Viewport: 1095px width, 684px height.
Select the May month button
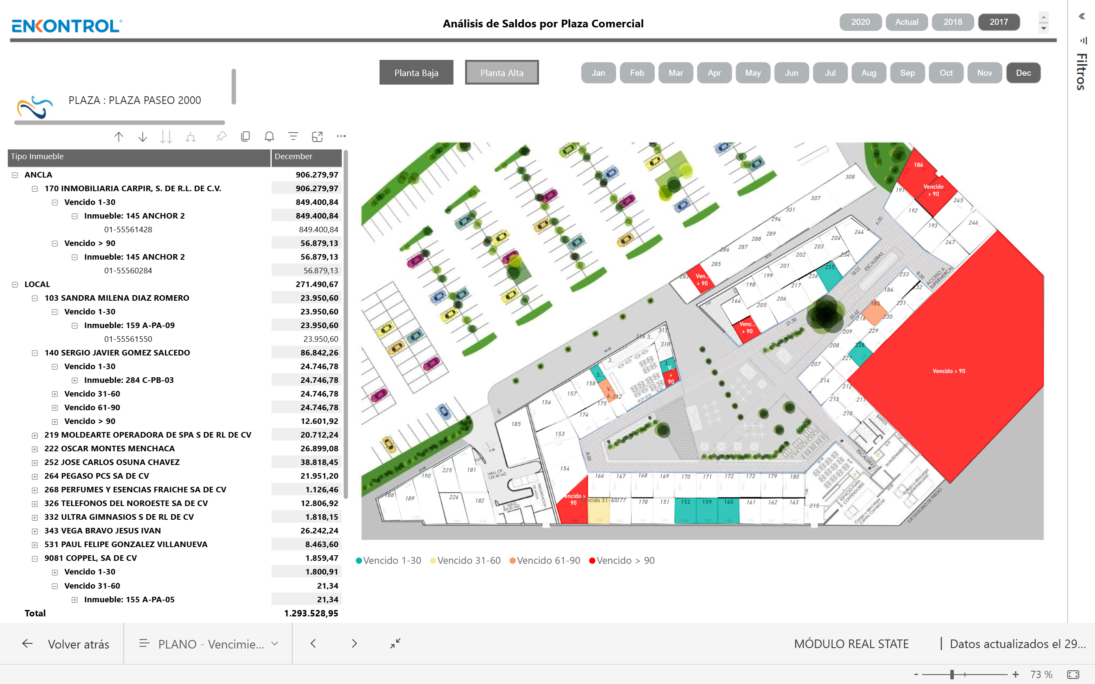[x=753, y=73]
